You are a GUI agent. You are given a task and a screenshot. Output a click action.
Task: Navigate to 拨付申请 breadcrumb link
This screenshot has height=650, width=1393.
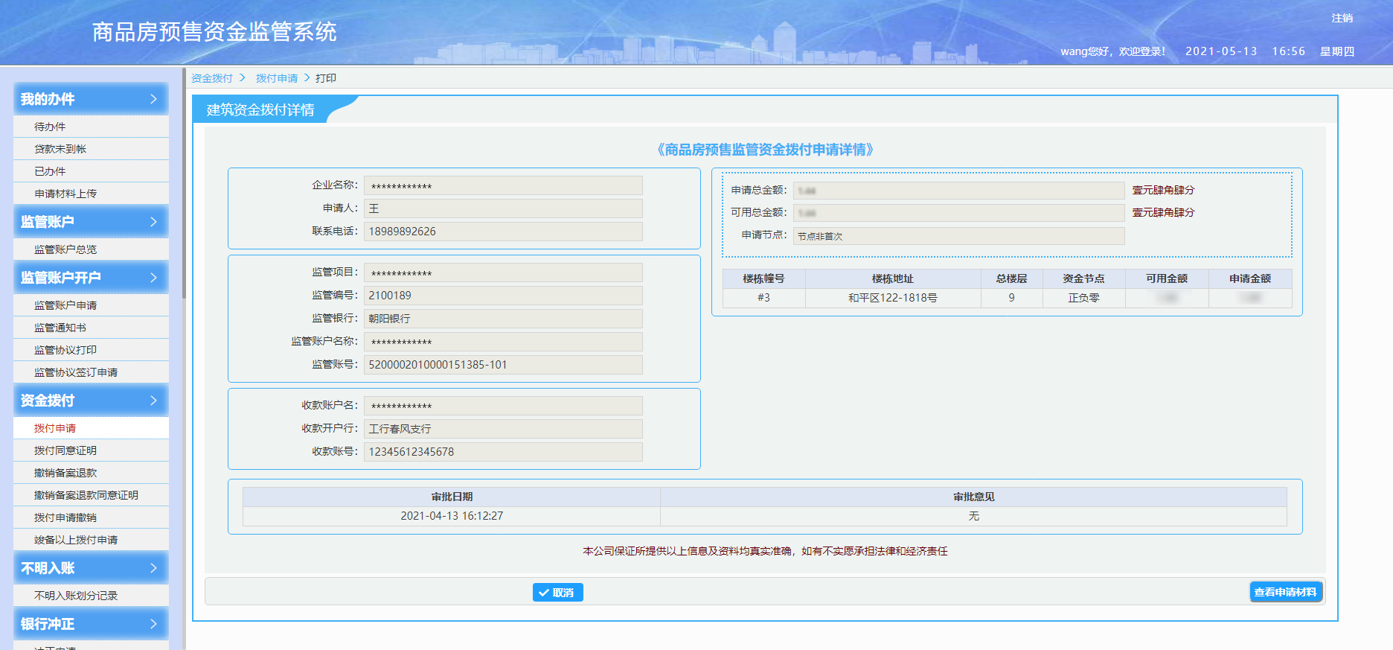(277, 78)
